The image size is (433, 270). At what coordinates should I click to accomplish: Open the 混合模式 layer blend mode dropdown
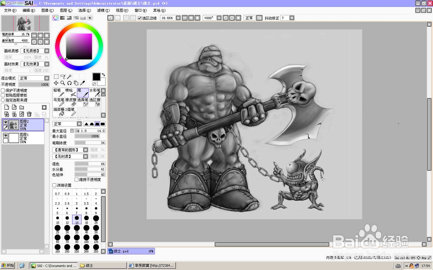[47, 78]
